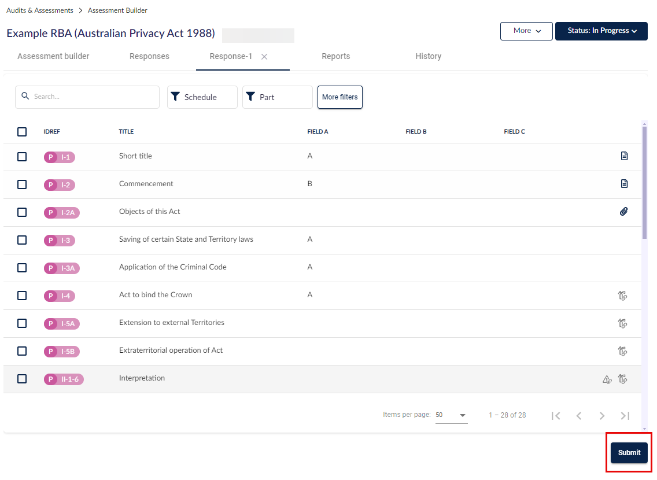Image resolution: width=657 pixels, height=480 pixels.
Task: Click the linked-control icon for Act to bind the Crown
Action: (623, 296)
